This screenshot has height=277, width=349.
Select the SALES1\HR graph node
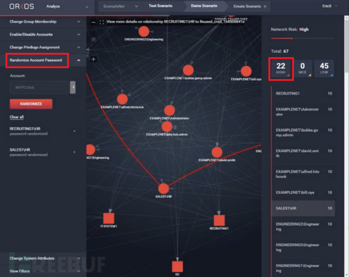click(x=163, y=189)
